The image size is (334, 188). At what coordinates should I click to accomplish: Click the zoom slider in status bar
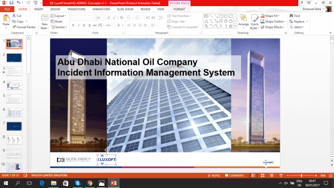tap(301, 175)
